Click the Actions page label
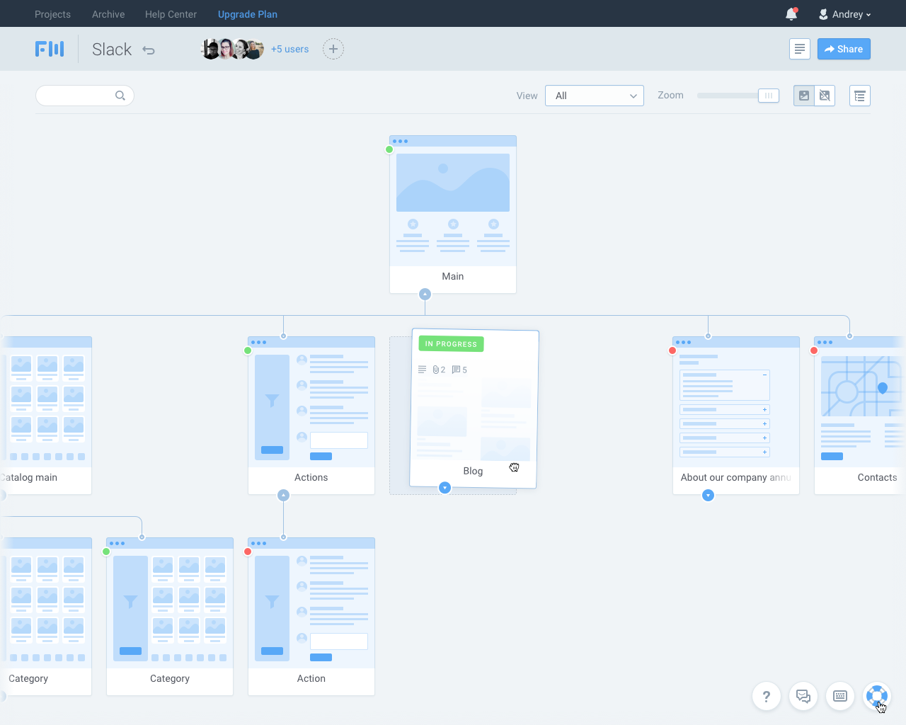 tap(311, 477)
